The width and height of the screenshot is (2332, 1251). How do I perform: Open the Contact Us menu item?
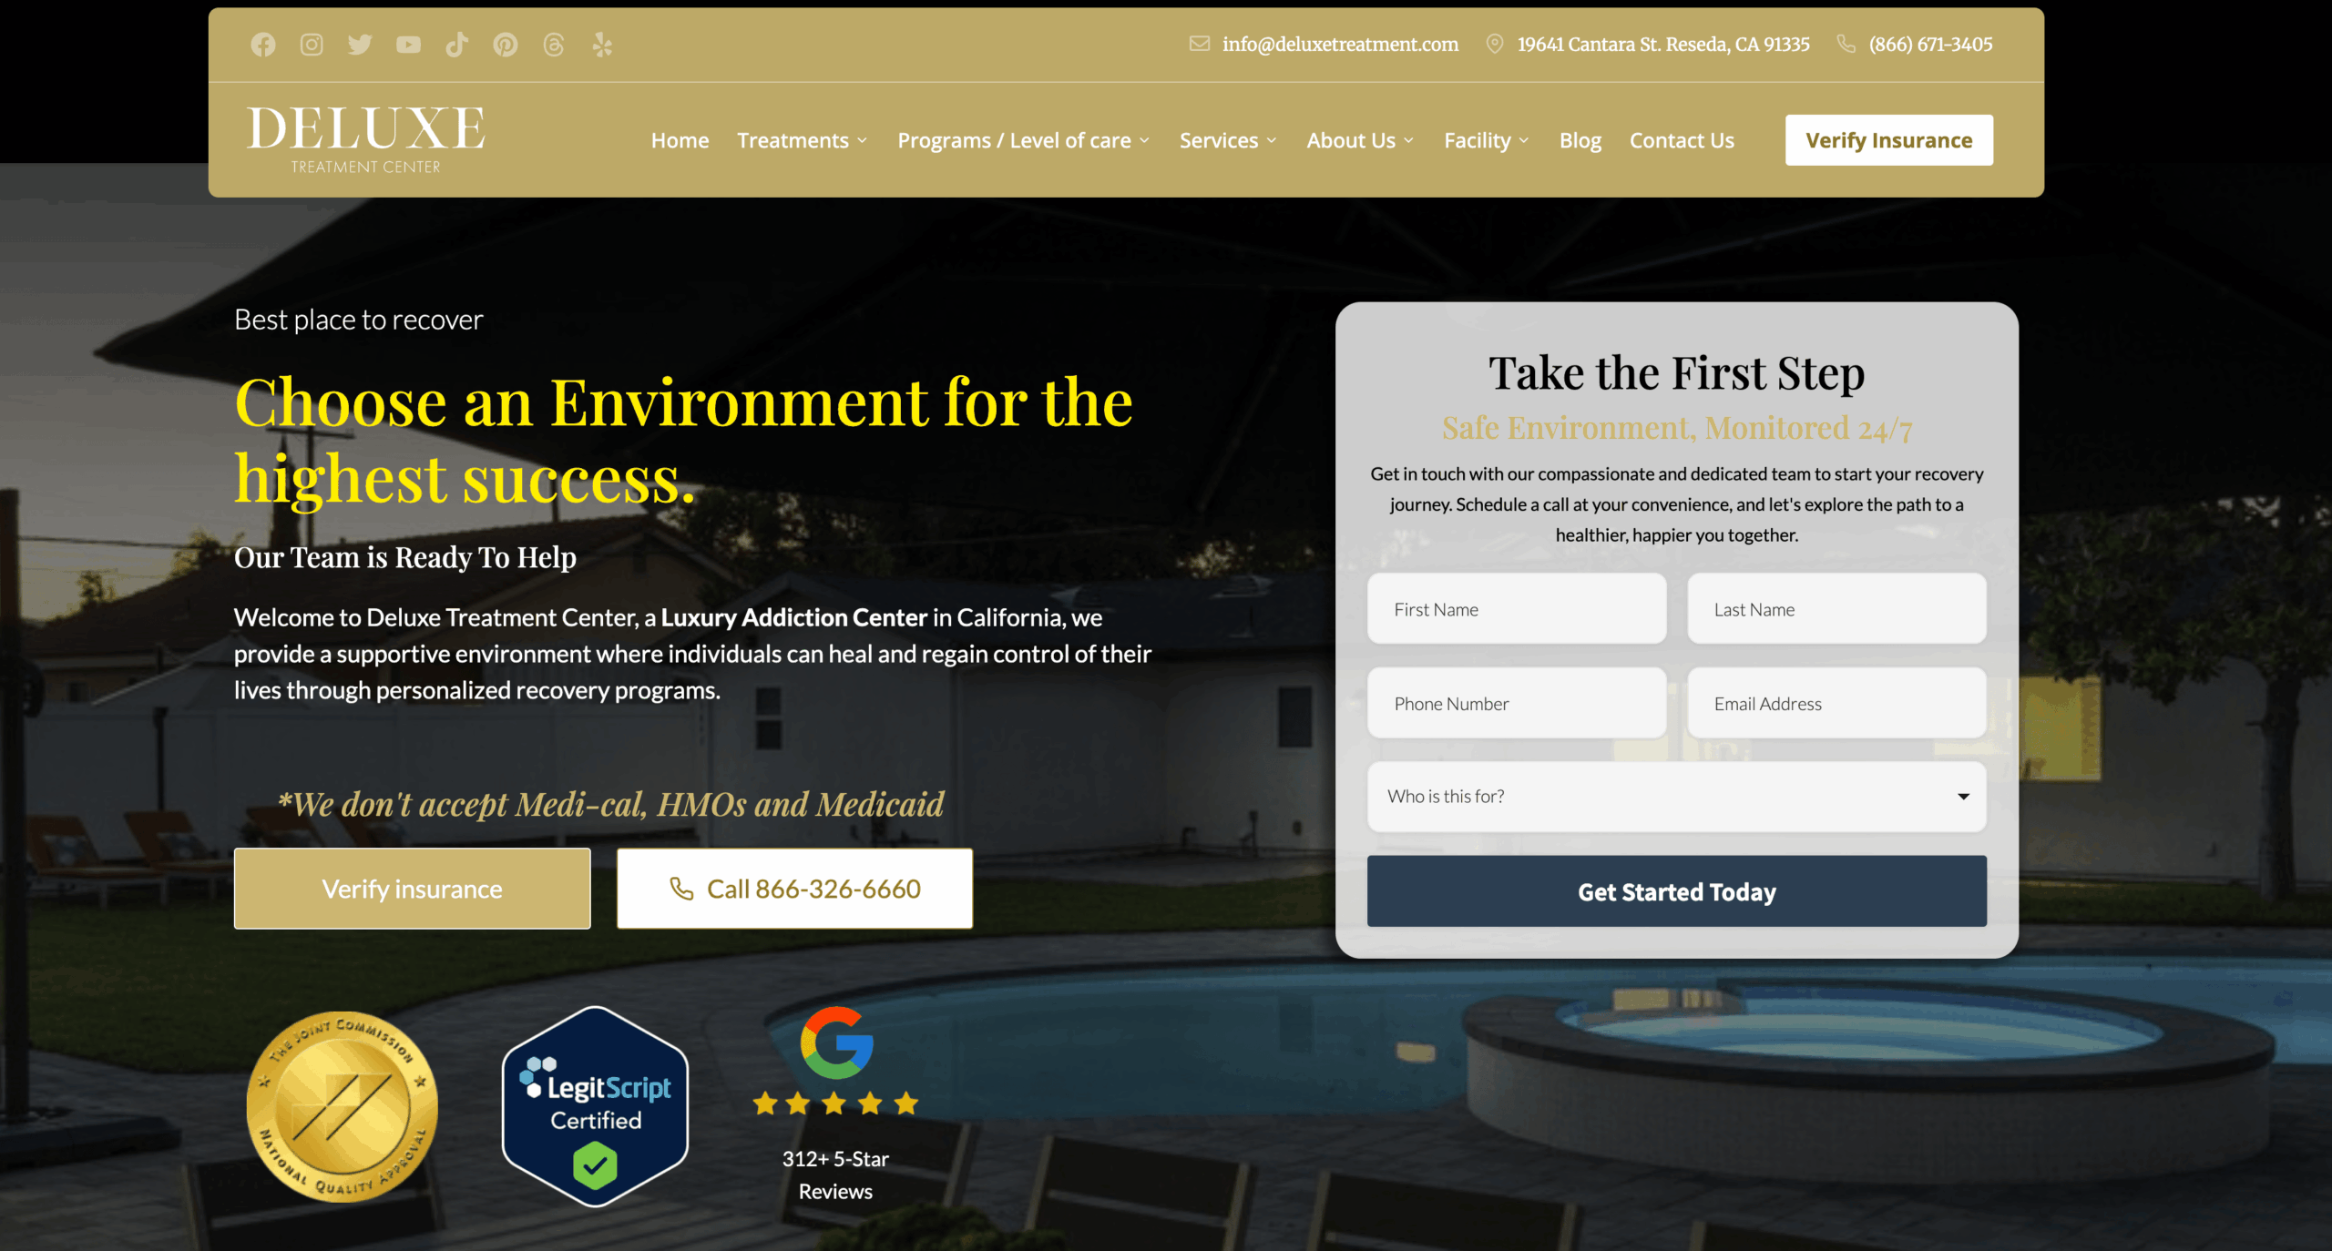point(1682,140)
